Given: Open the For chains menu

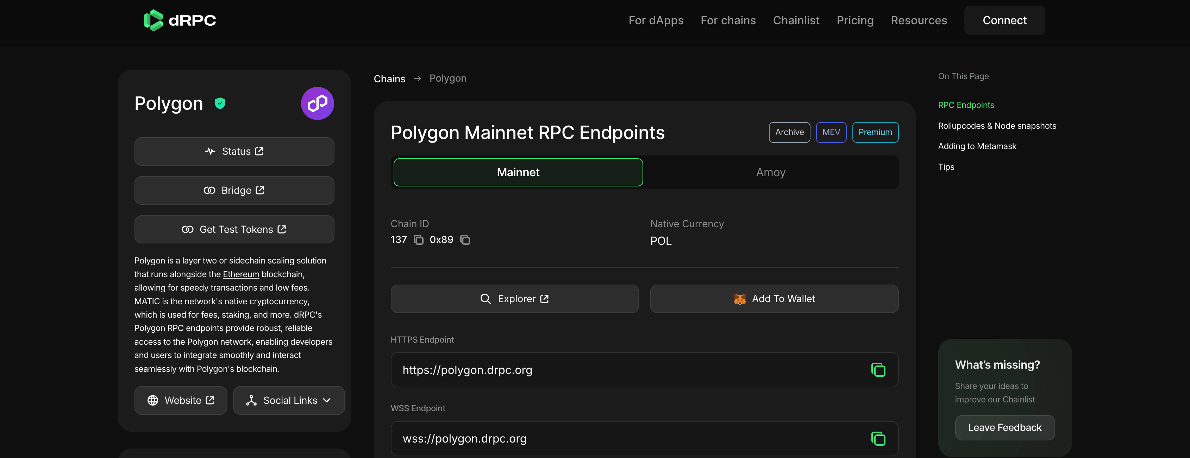Looking at the screenshot, I should [728, 20].
